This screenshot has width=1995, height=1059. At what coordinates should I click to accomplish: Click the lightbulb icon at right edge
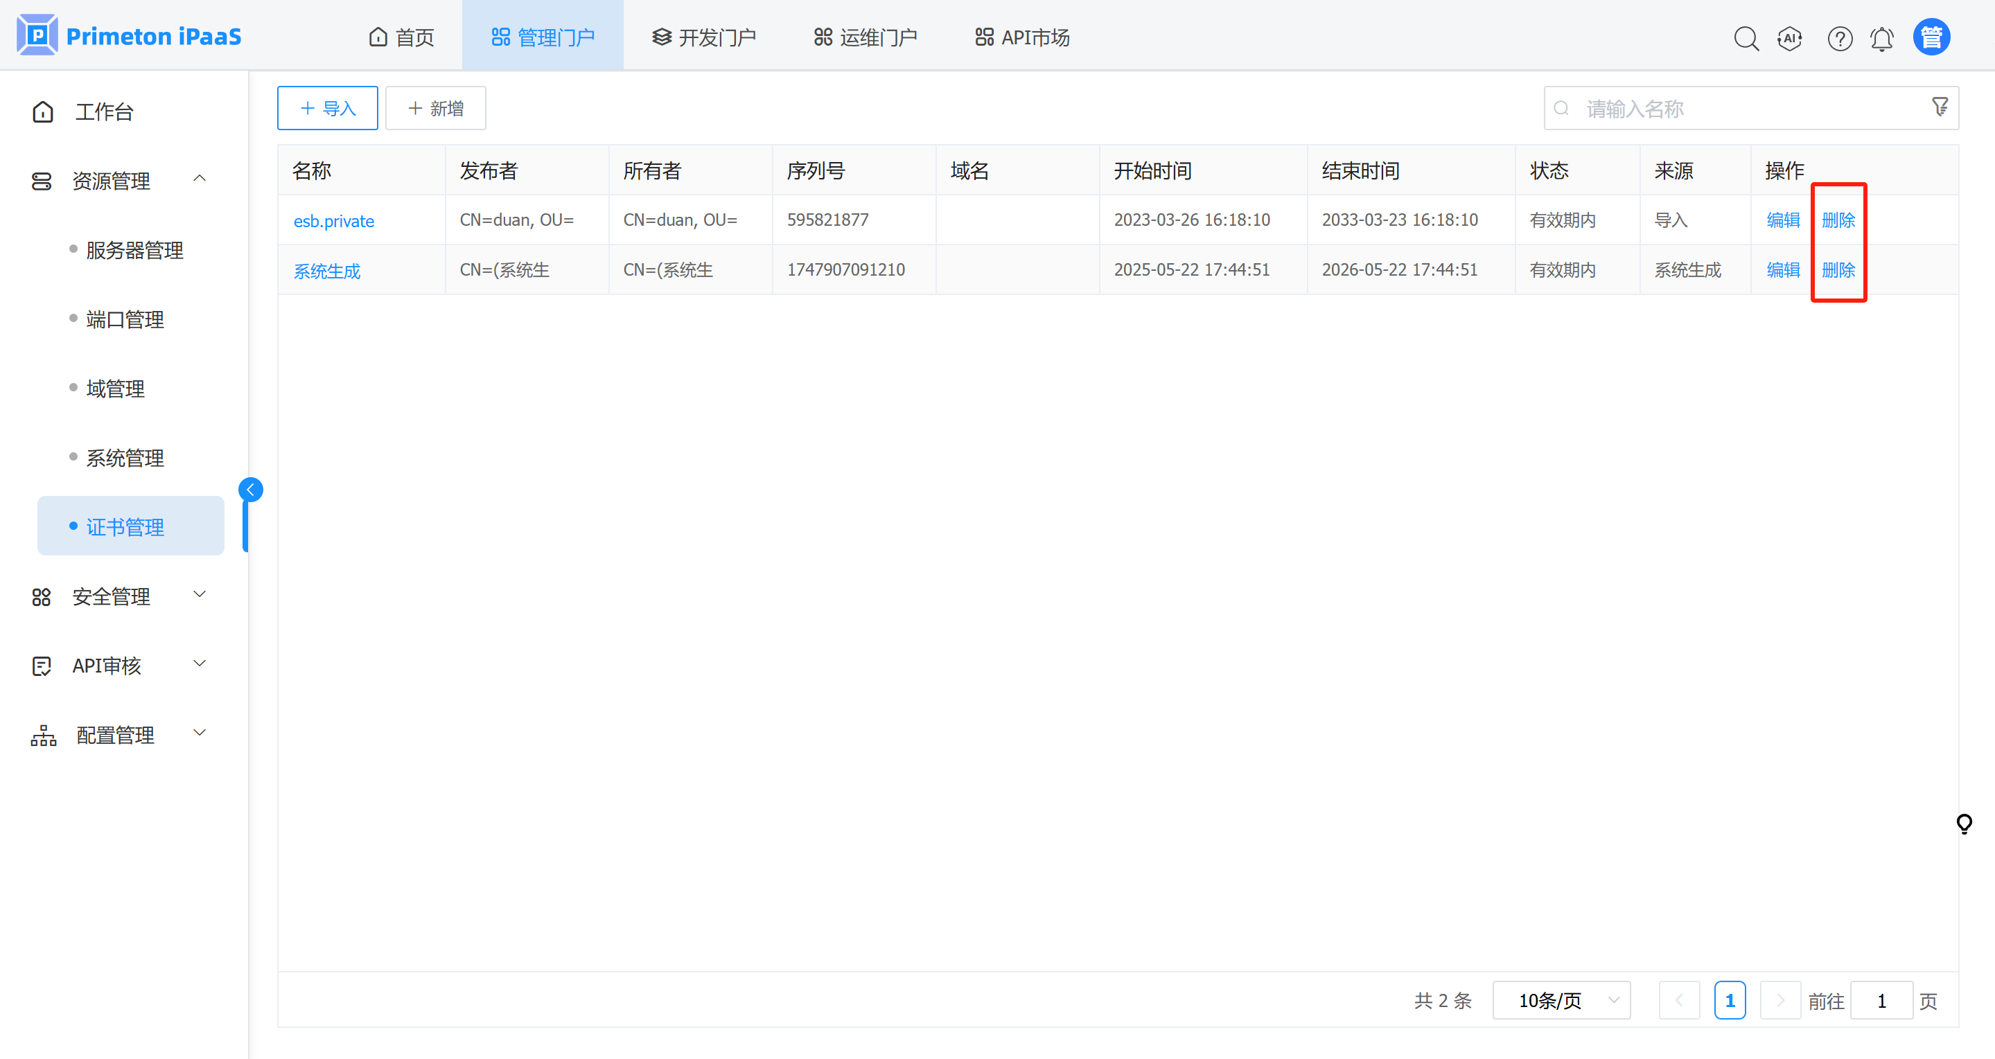click(1963, 823)
